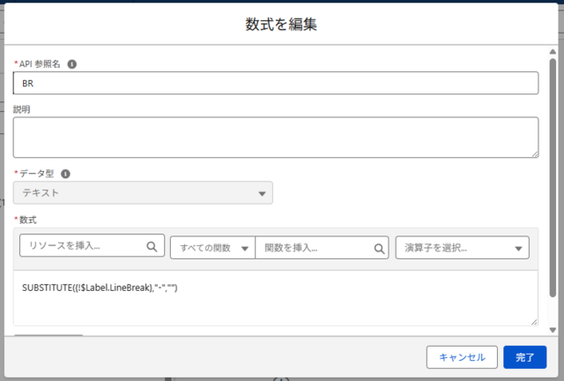Click magnifier icon in リソースを挿入 field
Screen dimensions: 564x381
pos(151,247)
